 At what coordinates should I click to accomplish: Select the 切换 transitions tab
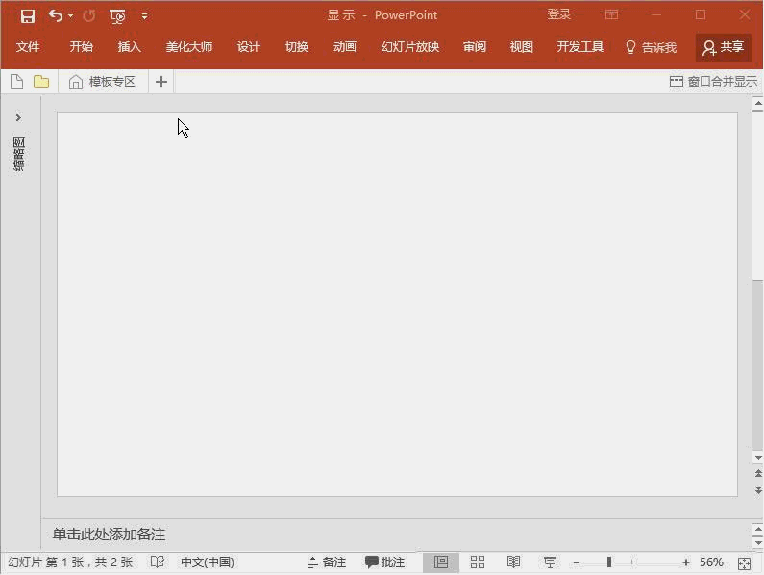[297, 47]
